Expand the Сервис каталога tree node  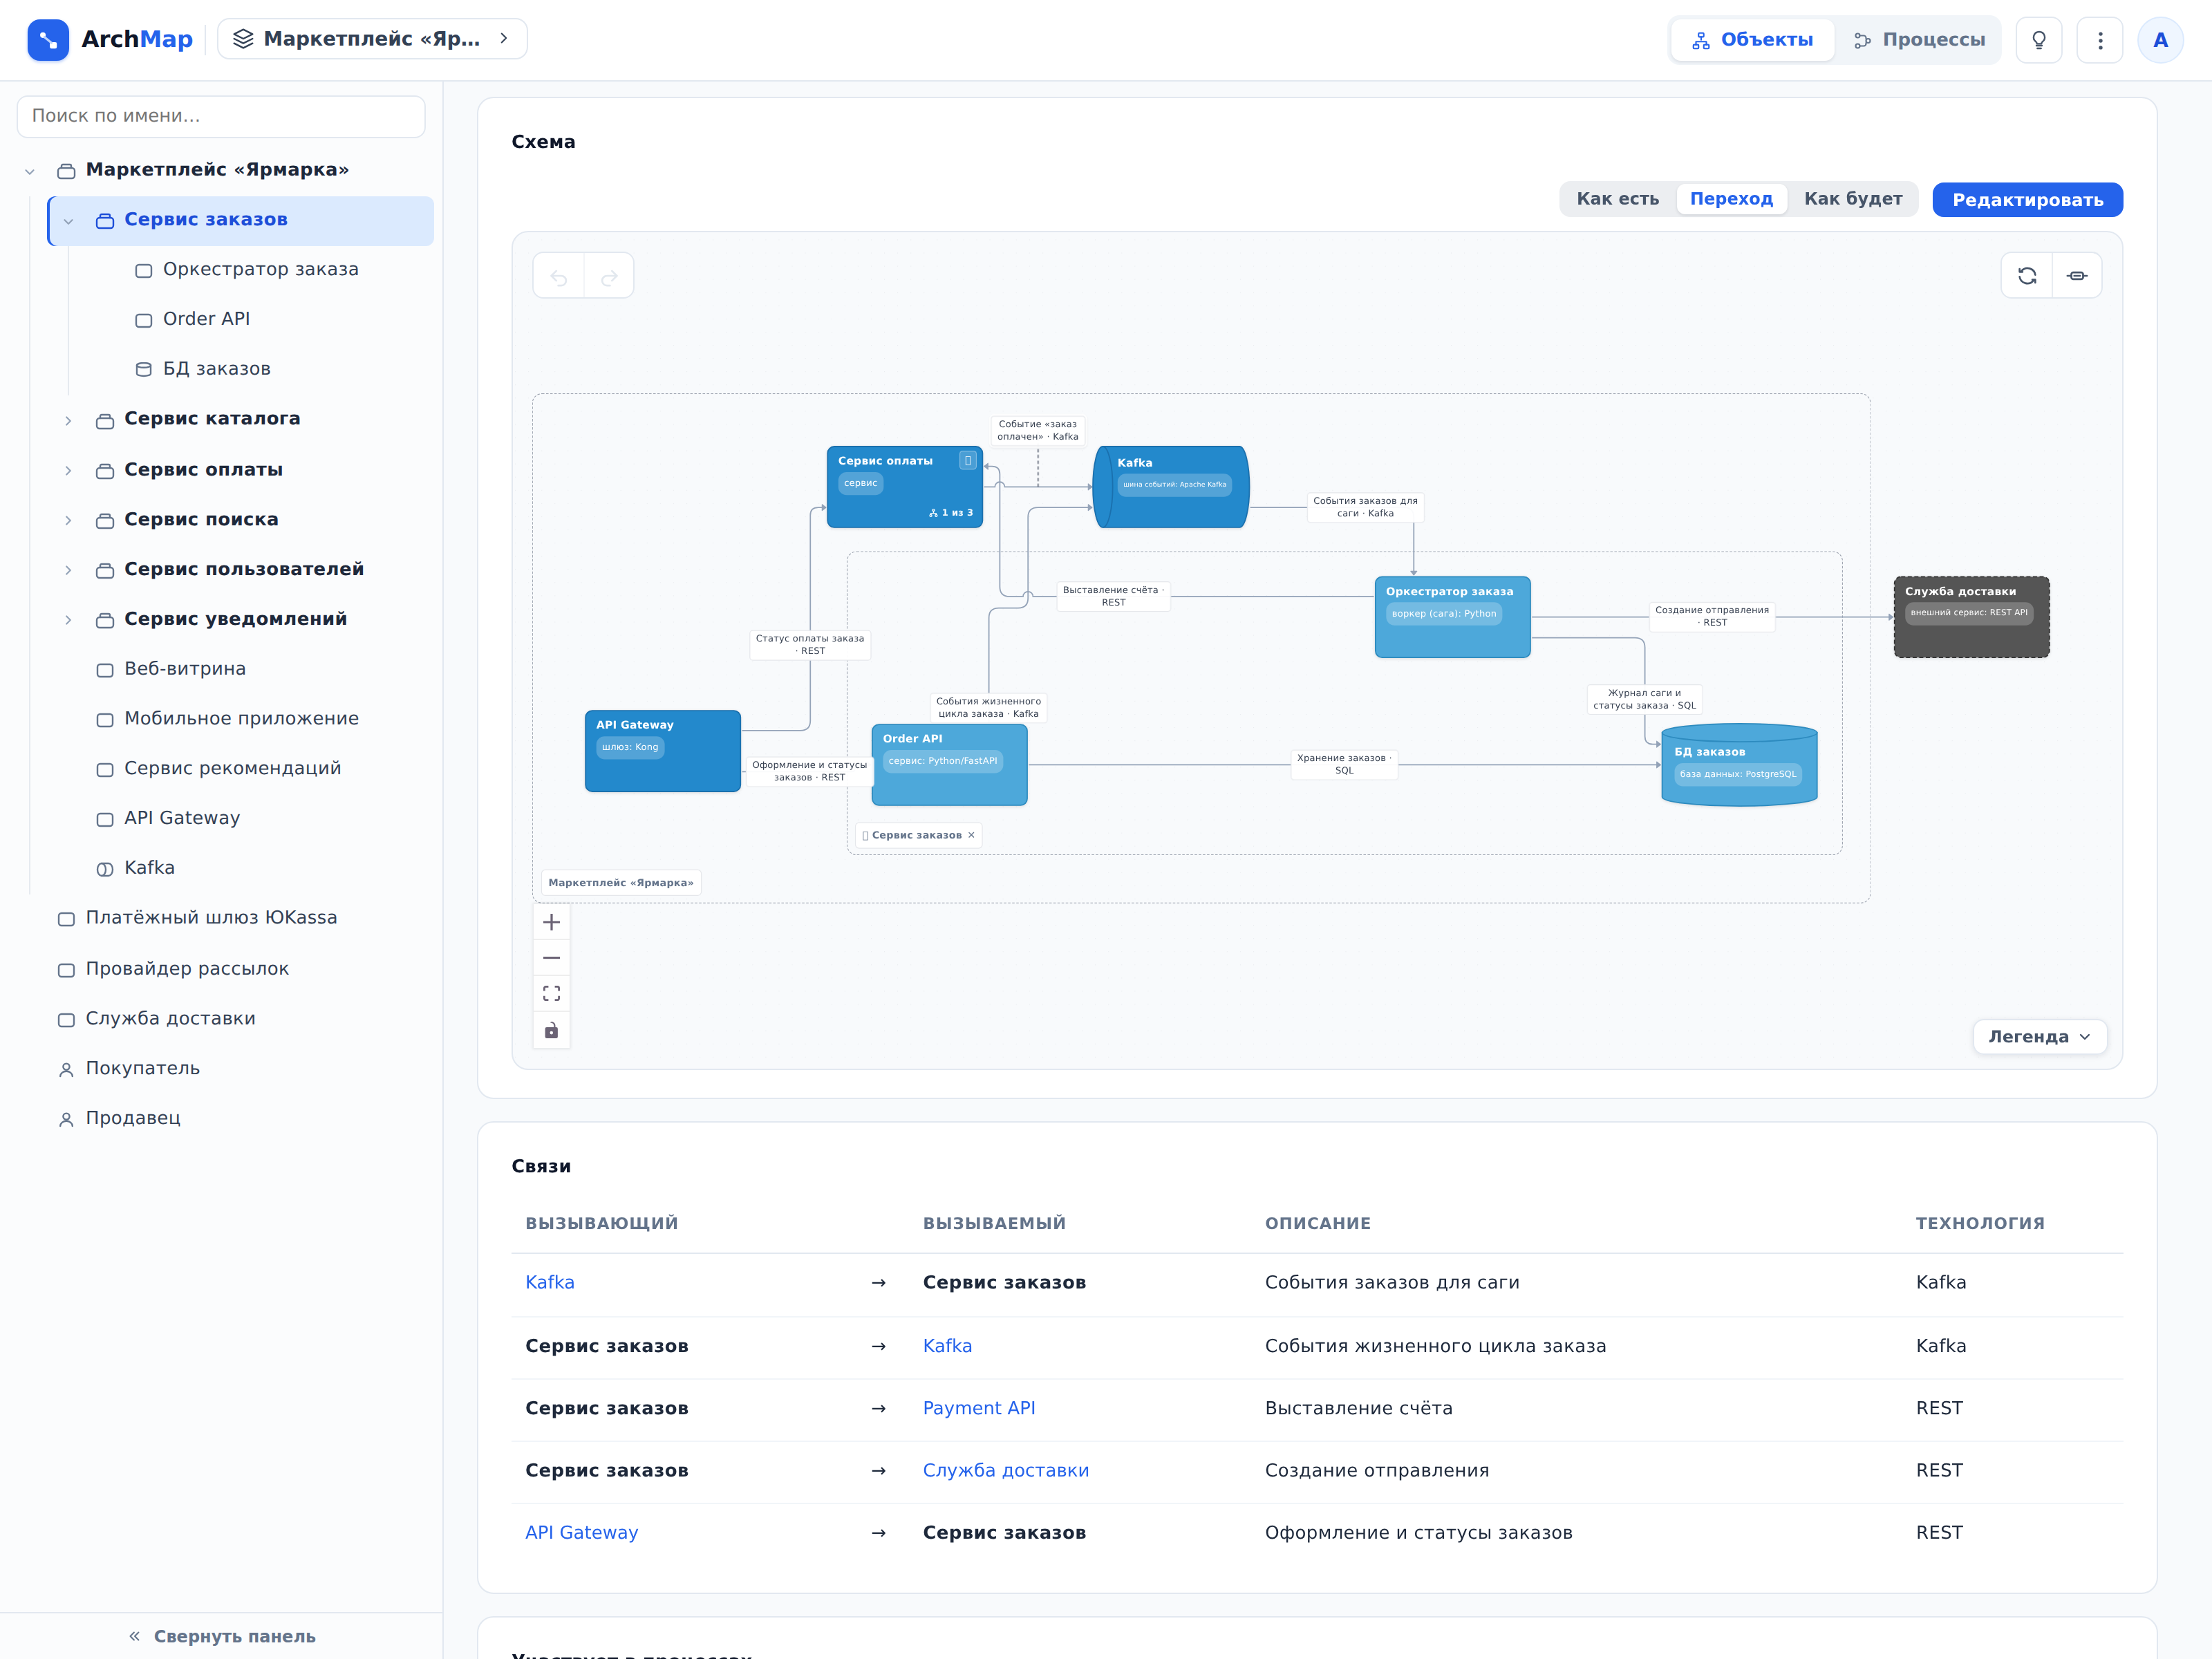point(68,420)
